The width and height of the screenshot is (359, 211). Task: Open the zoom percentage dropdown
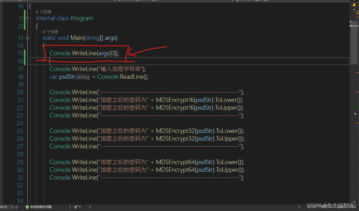tap(13, 207)
